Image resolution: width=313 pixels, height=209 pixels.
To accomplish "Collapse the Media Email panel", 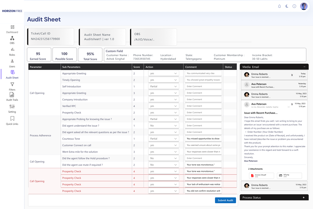I will pos(304,67).
